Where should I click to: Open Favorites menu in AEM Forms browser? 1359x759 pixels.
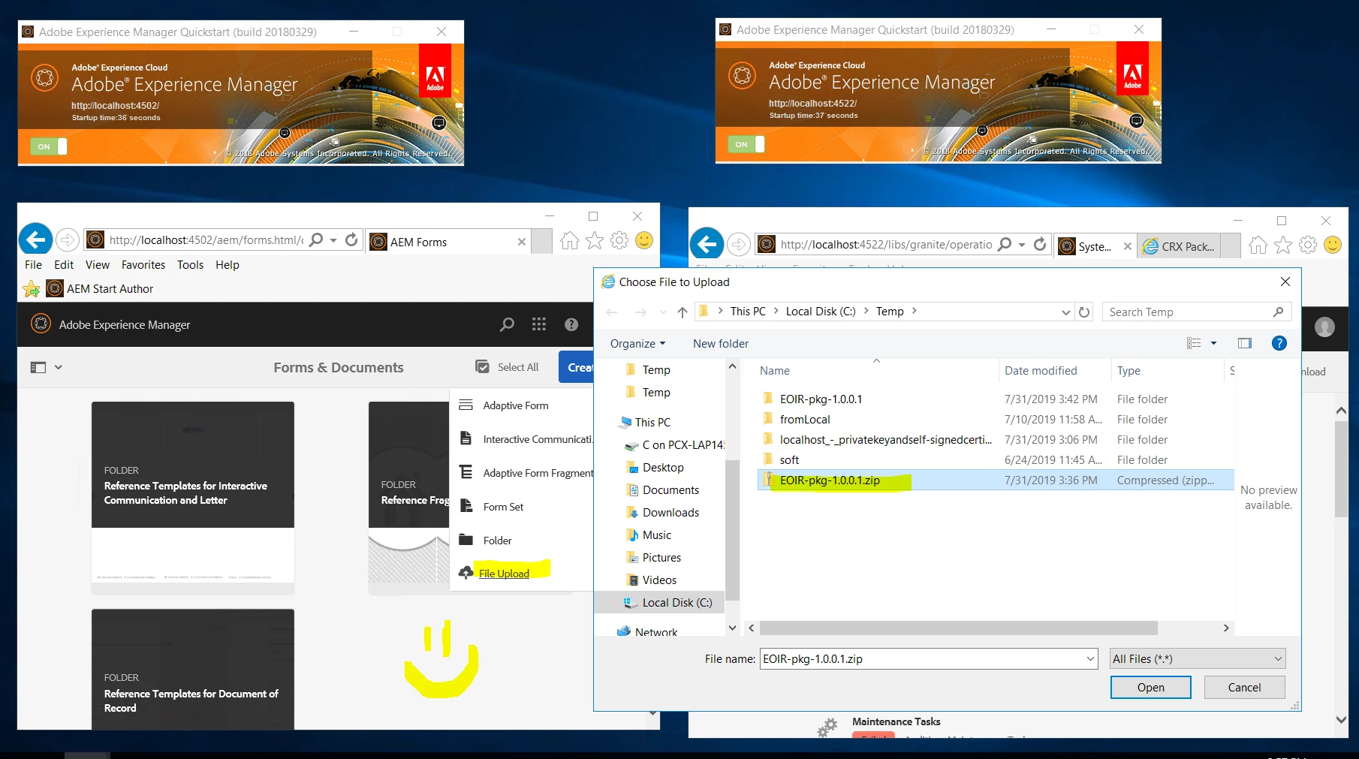click(143, 264)
